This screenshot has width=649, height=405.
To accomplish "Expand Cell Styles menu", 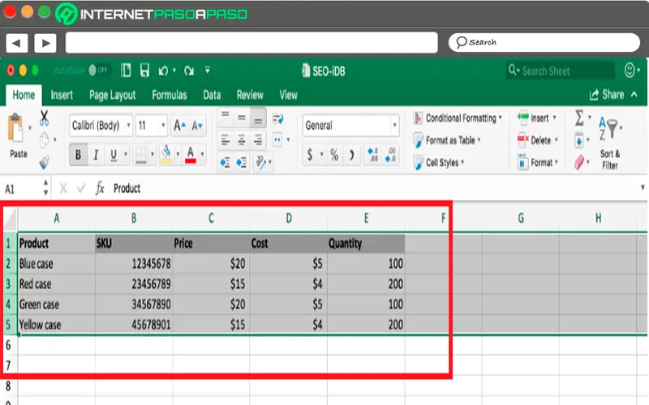I will point(439,163).
